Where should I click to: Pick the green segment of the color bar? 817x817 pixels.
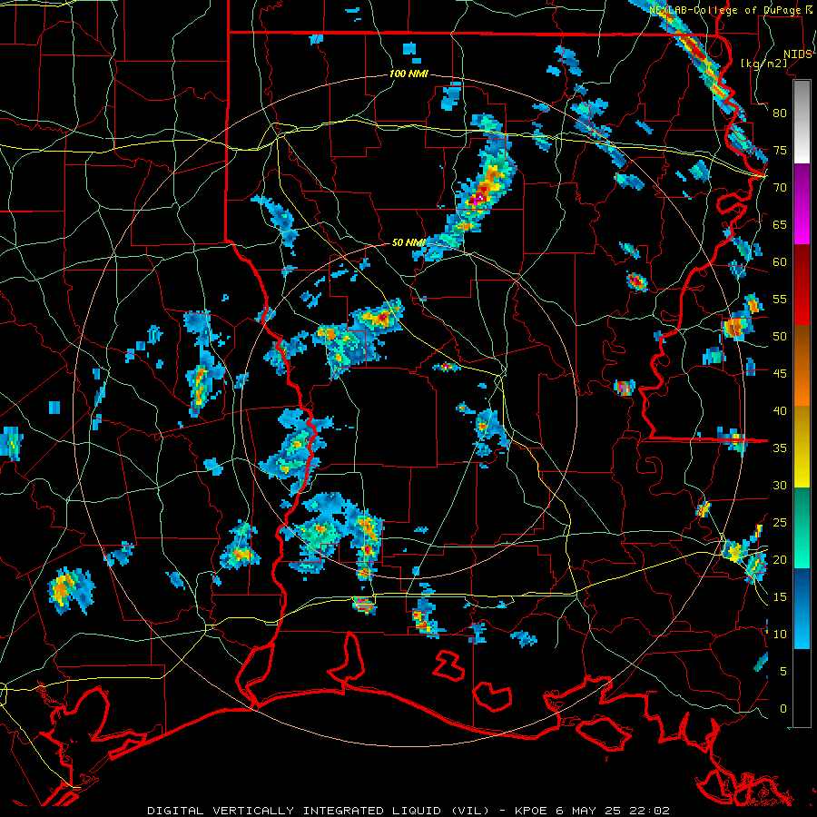tap(802, 527)
